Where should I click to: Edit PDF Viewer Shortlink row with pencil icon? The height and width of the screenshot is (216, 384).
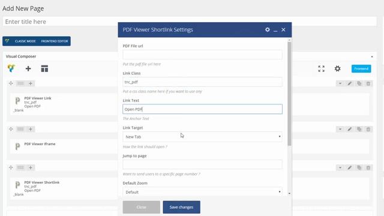click(349, 167)
